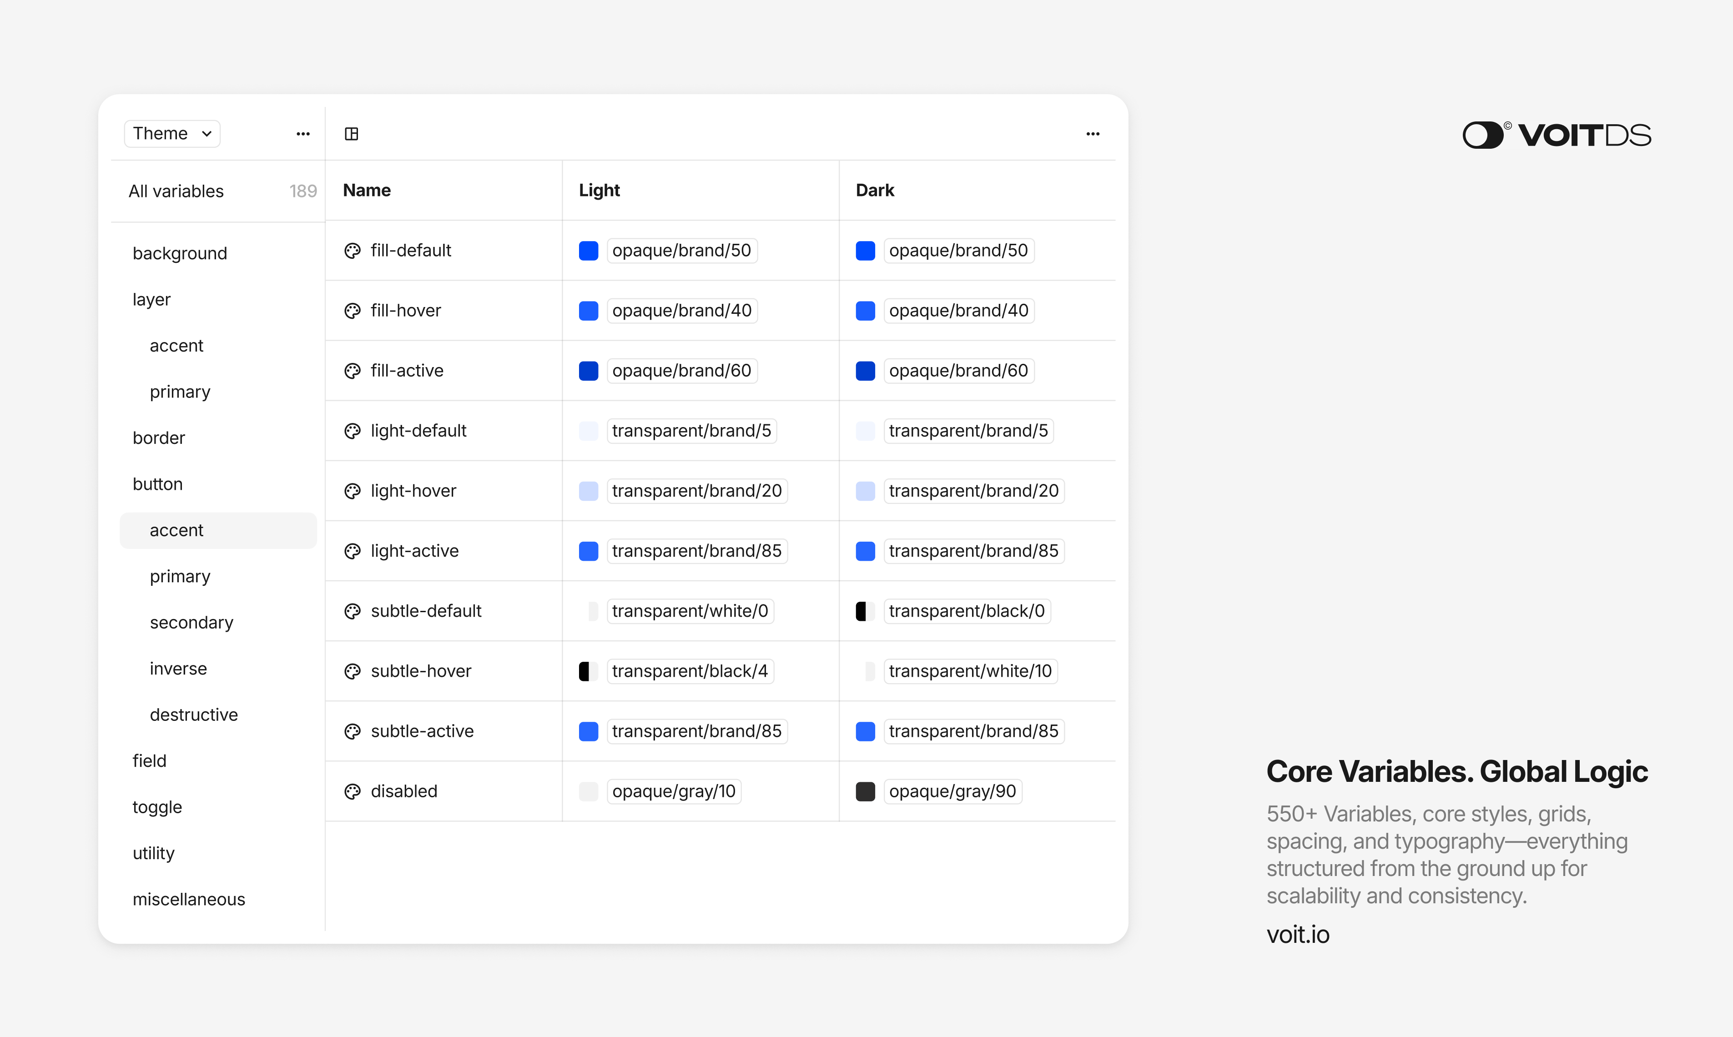Click the VOIT DS logo
The image size is (1733, 1037).
tap(1556, 133)
